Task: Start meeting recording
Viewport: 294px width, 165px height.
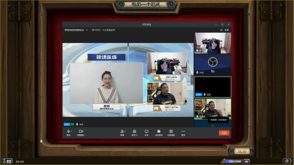Action: (x=158, y=133)
